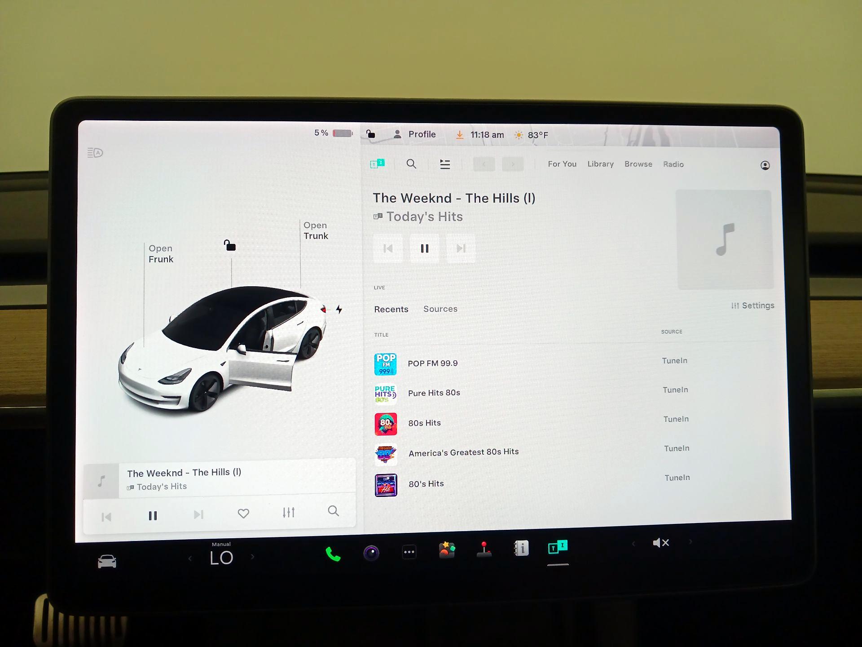The image size is (862, 647).
Task: Open the Frunk
Action: 161,254
